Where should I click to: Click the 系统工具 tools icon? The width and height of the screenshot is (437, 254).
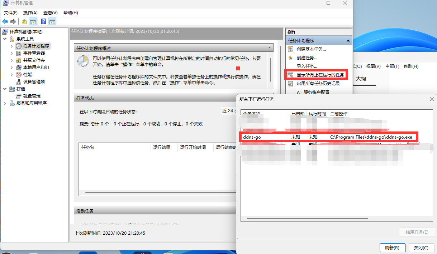pyautogui.click(x=12, y=39)
